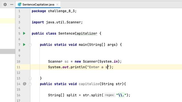Collapse the tool window with minus icon

(12, 5)
